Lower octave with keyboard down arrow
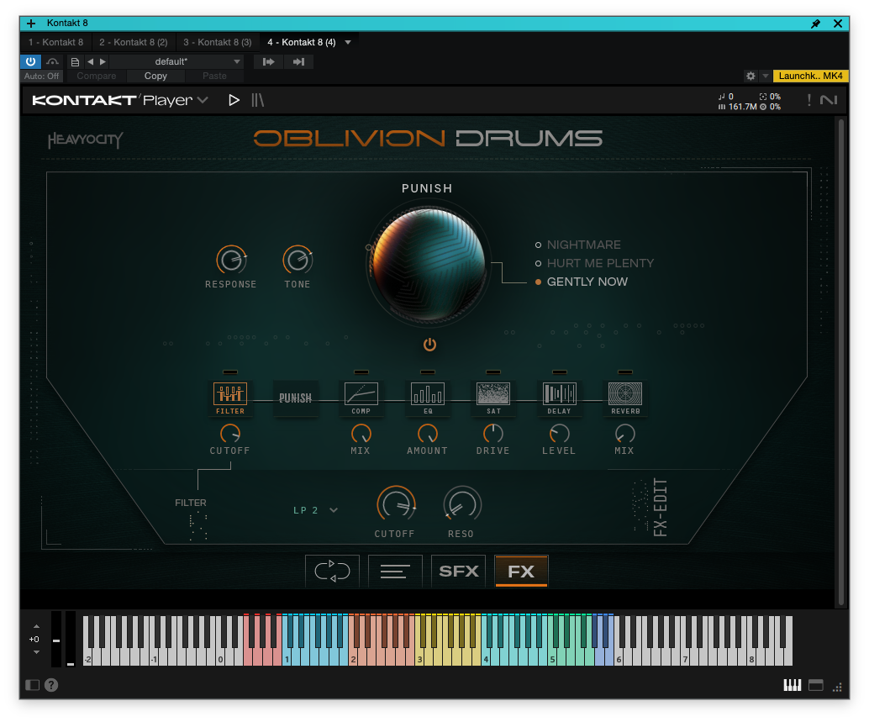The image size is (869, 722). (37, 652)
